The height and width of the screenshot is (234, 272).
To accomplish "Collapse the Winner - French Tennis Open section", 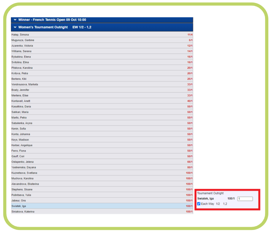I will pos(15,20).
